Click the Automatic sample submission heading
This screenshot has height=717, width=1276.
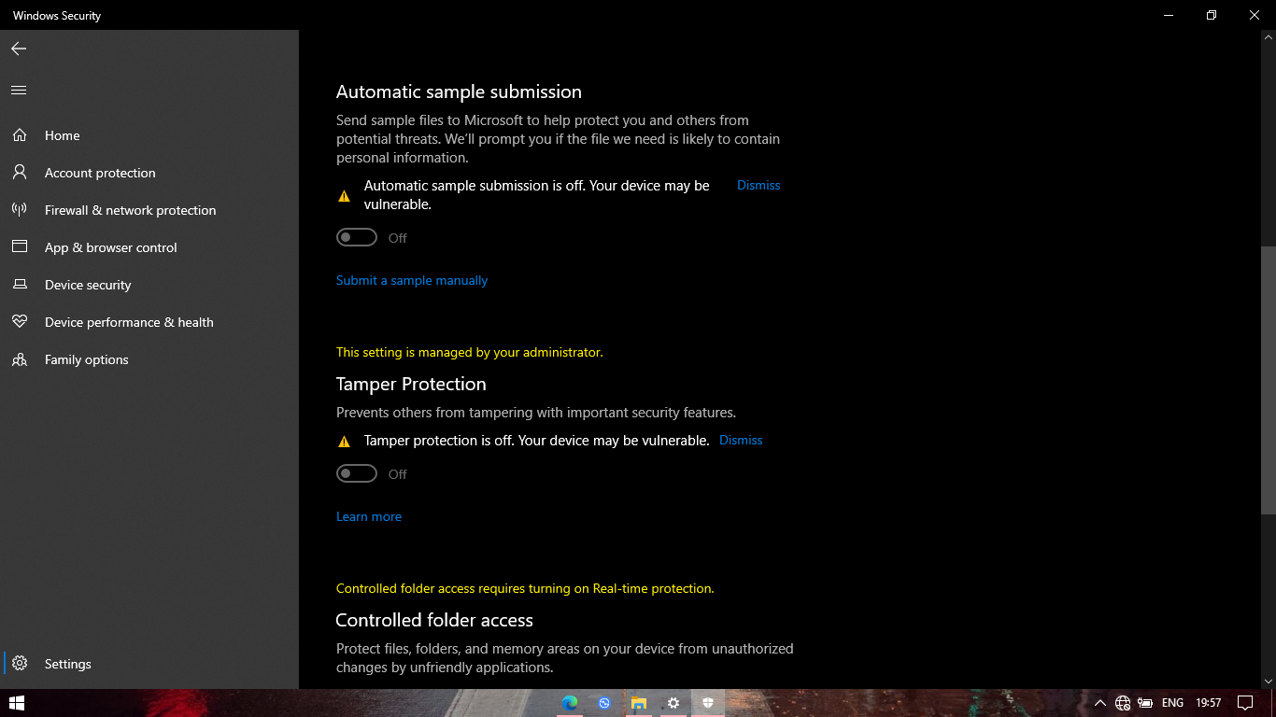[459, 91]
